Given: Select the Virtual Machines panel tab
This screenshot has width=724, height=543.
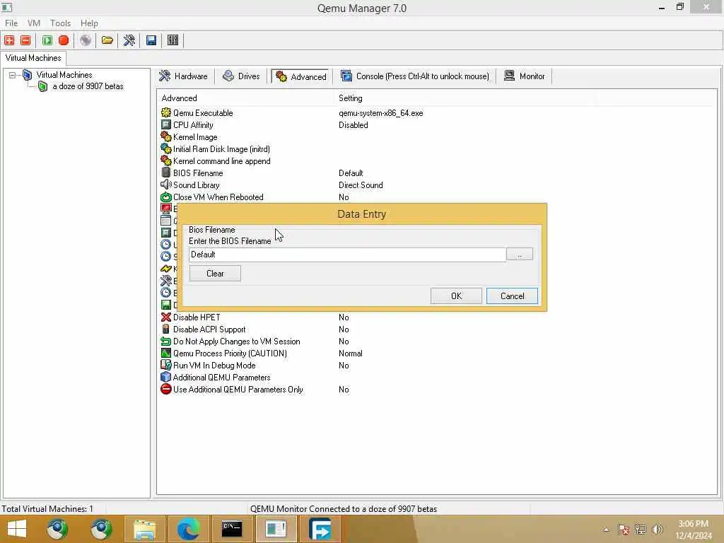Looking at the screenshot, I should 33,58.
